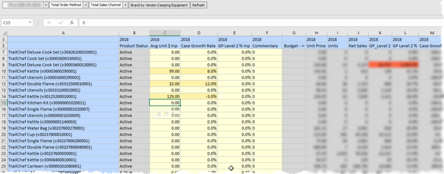Image resolution: width=444 pixels, height=174 pixels.
Task: Select the Case Growth Rate heading in column D
Action: [199, 46]
